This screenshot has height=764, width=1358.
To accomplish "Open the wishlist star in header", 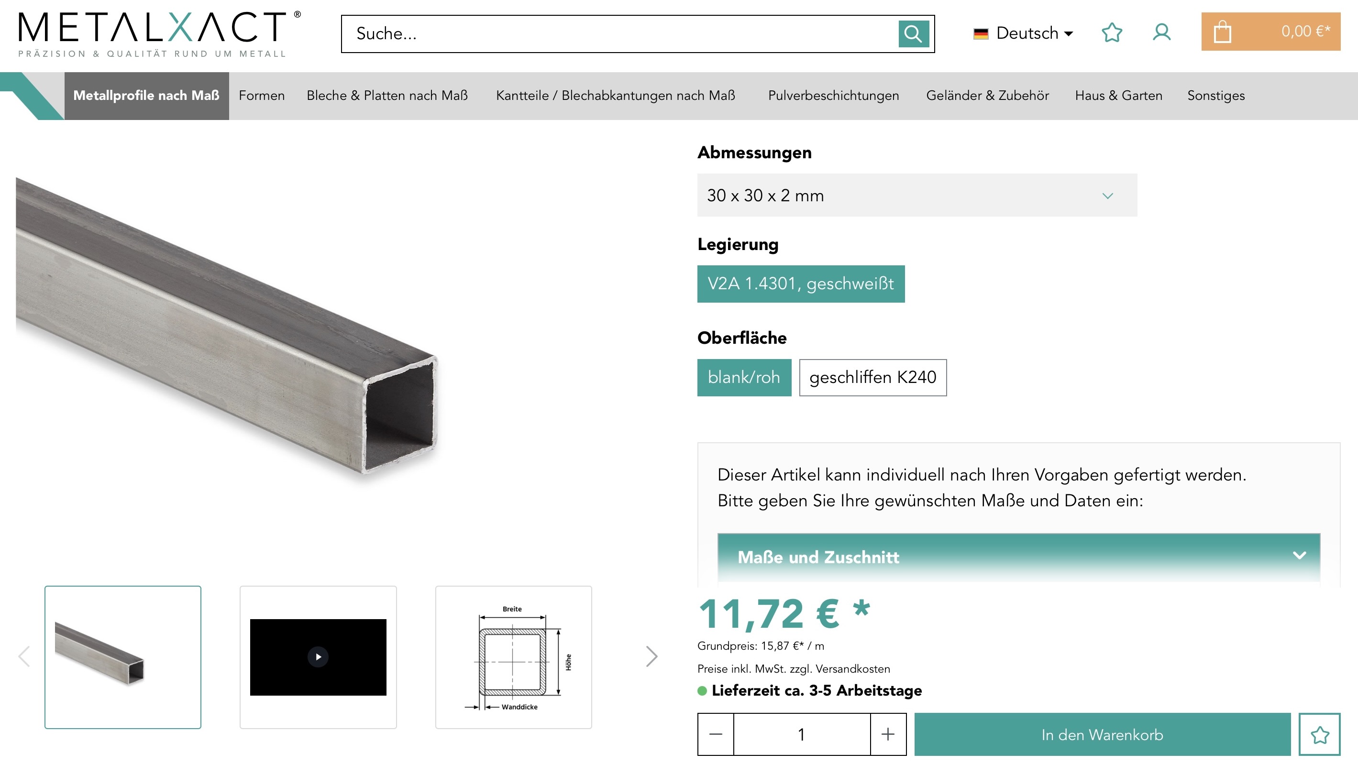I will point(1112,33).
